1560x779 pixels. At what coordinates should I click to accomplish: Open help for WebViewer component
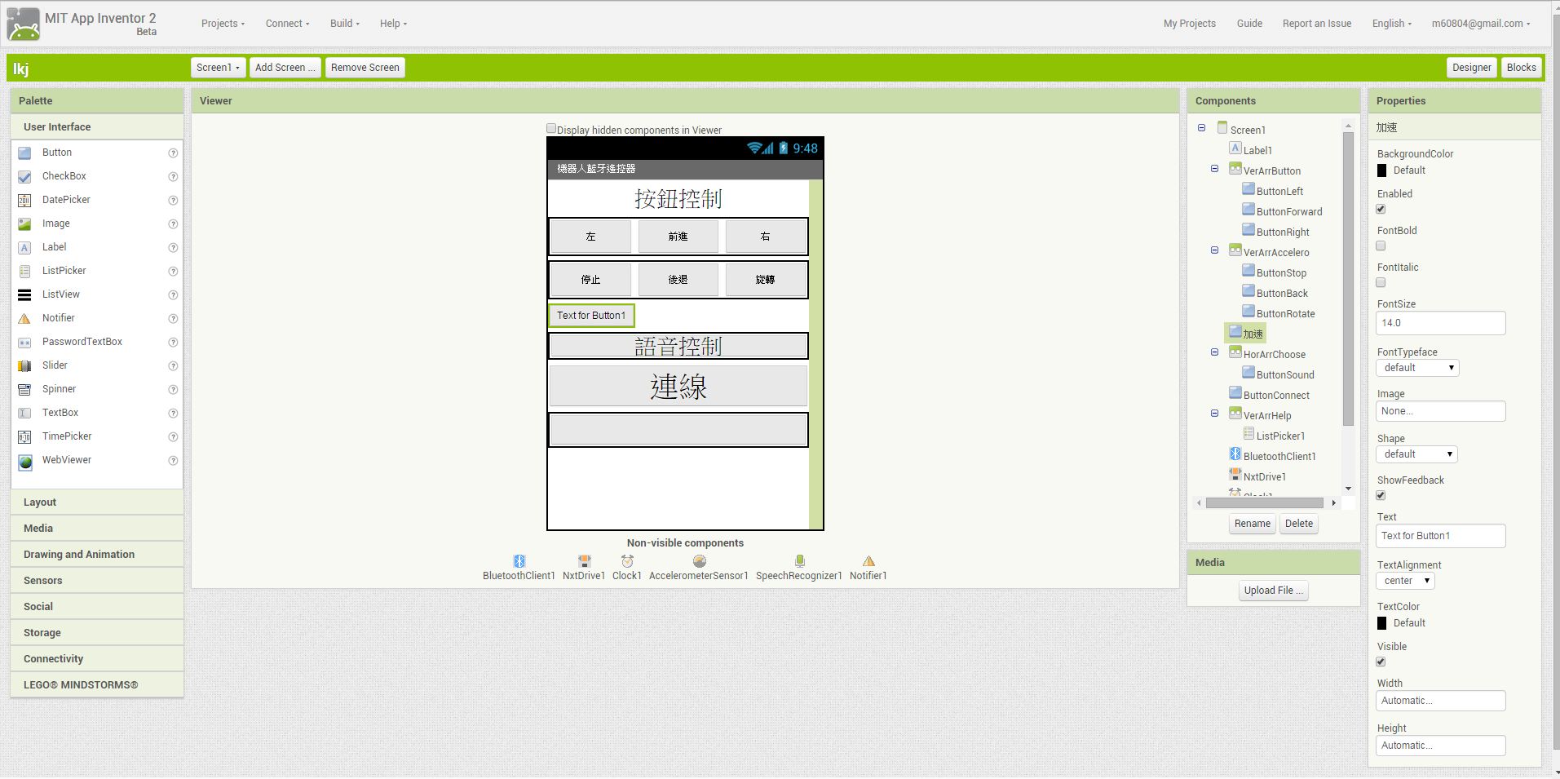[x=173, y=461]
